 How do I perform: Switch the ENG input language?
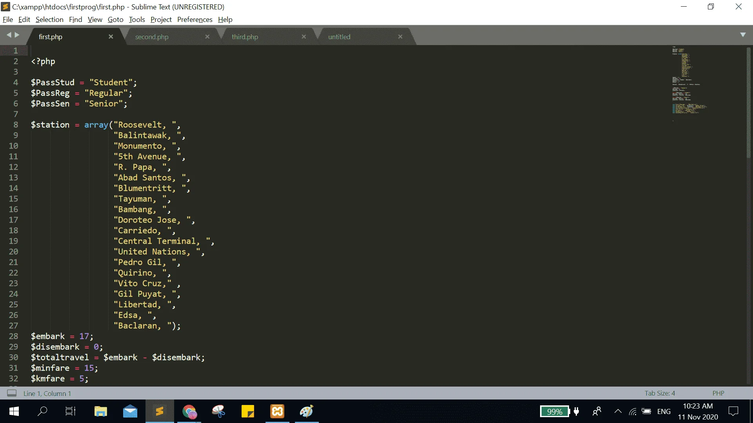[664, 411]
